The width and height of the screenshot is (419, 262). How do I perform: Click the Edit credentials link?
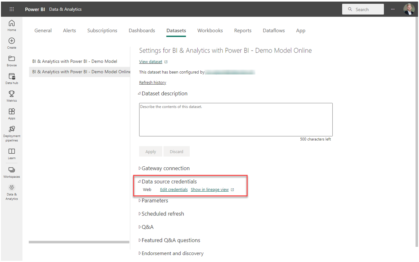point(174,190)
